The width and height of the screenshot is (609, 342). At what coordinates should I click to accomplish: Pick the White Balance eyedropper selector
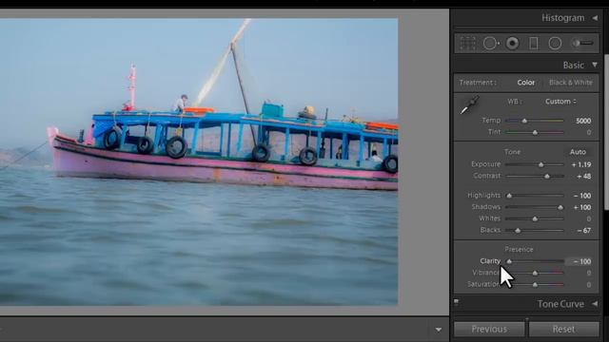pos(469,104)
